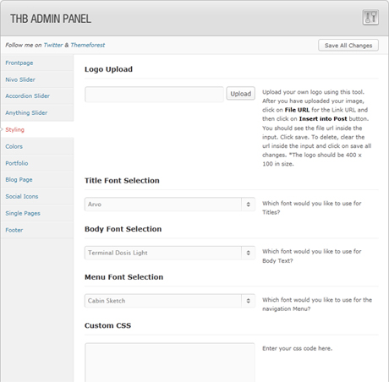
Task: Open the Menu Font dropdown showing Cabin Sketch
Action: 170,301
